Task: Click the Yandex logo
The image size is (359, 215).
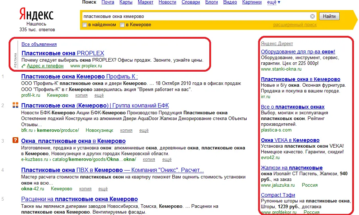Action: point(36,14)
